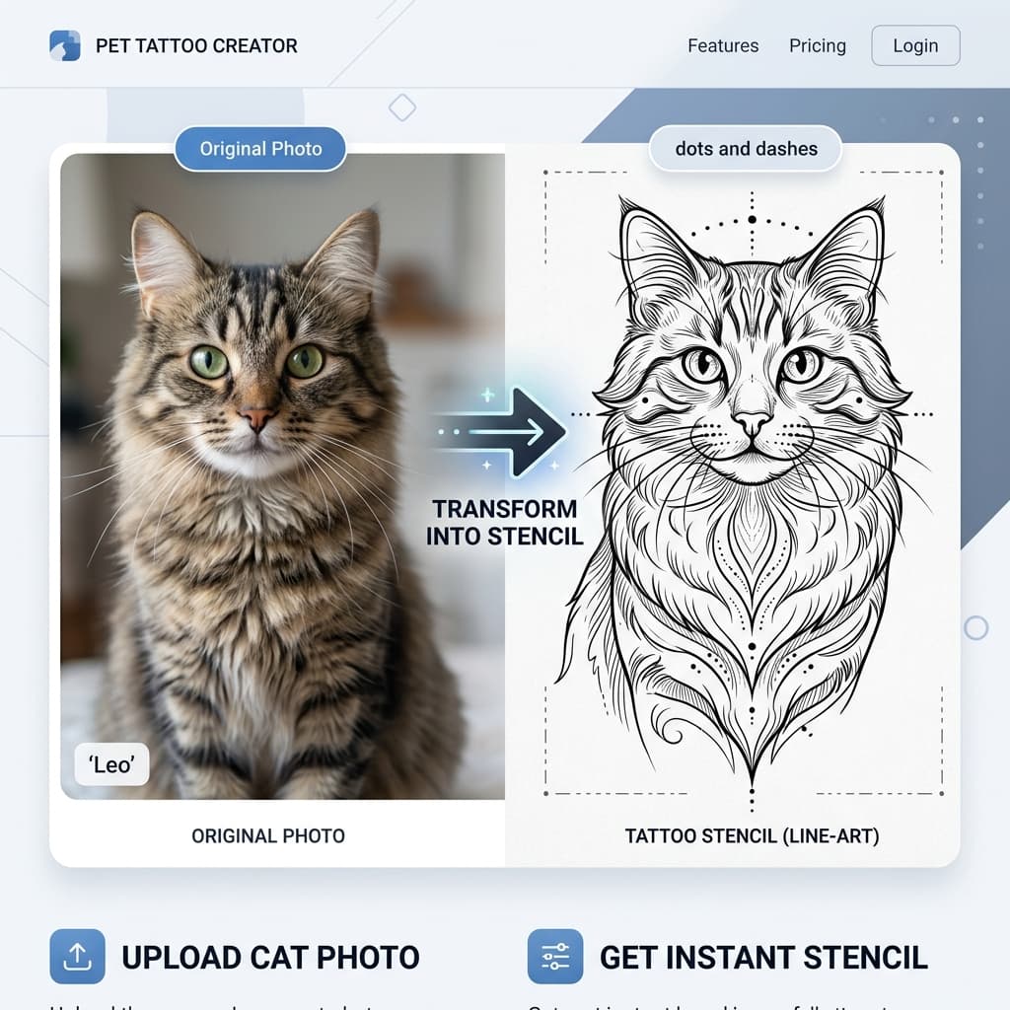Click the small circle outline decoration

point(975,627)
